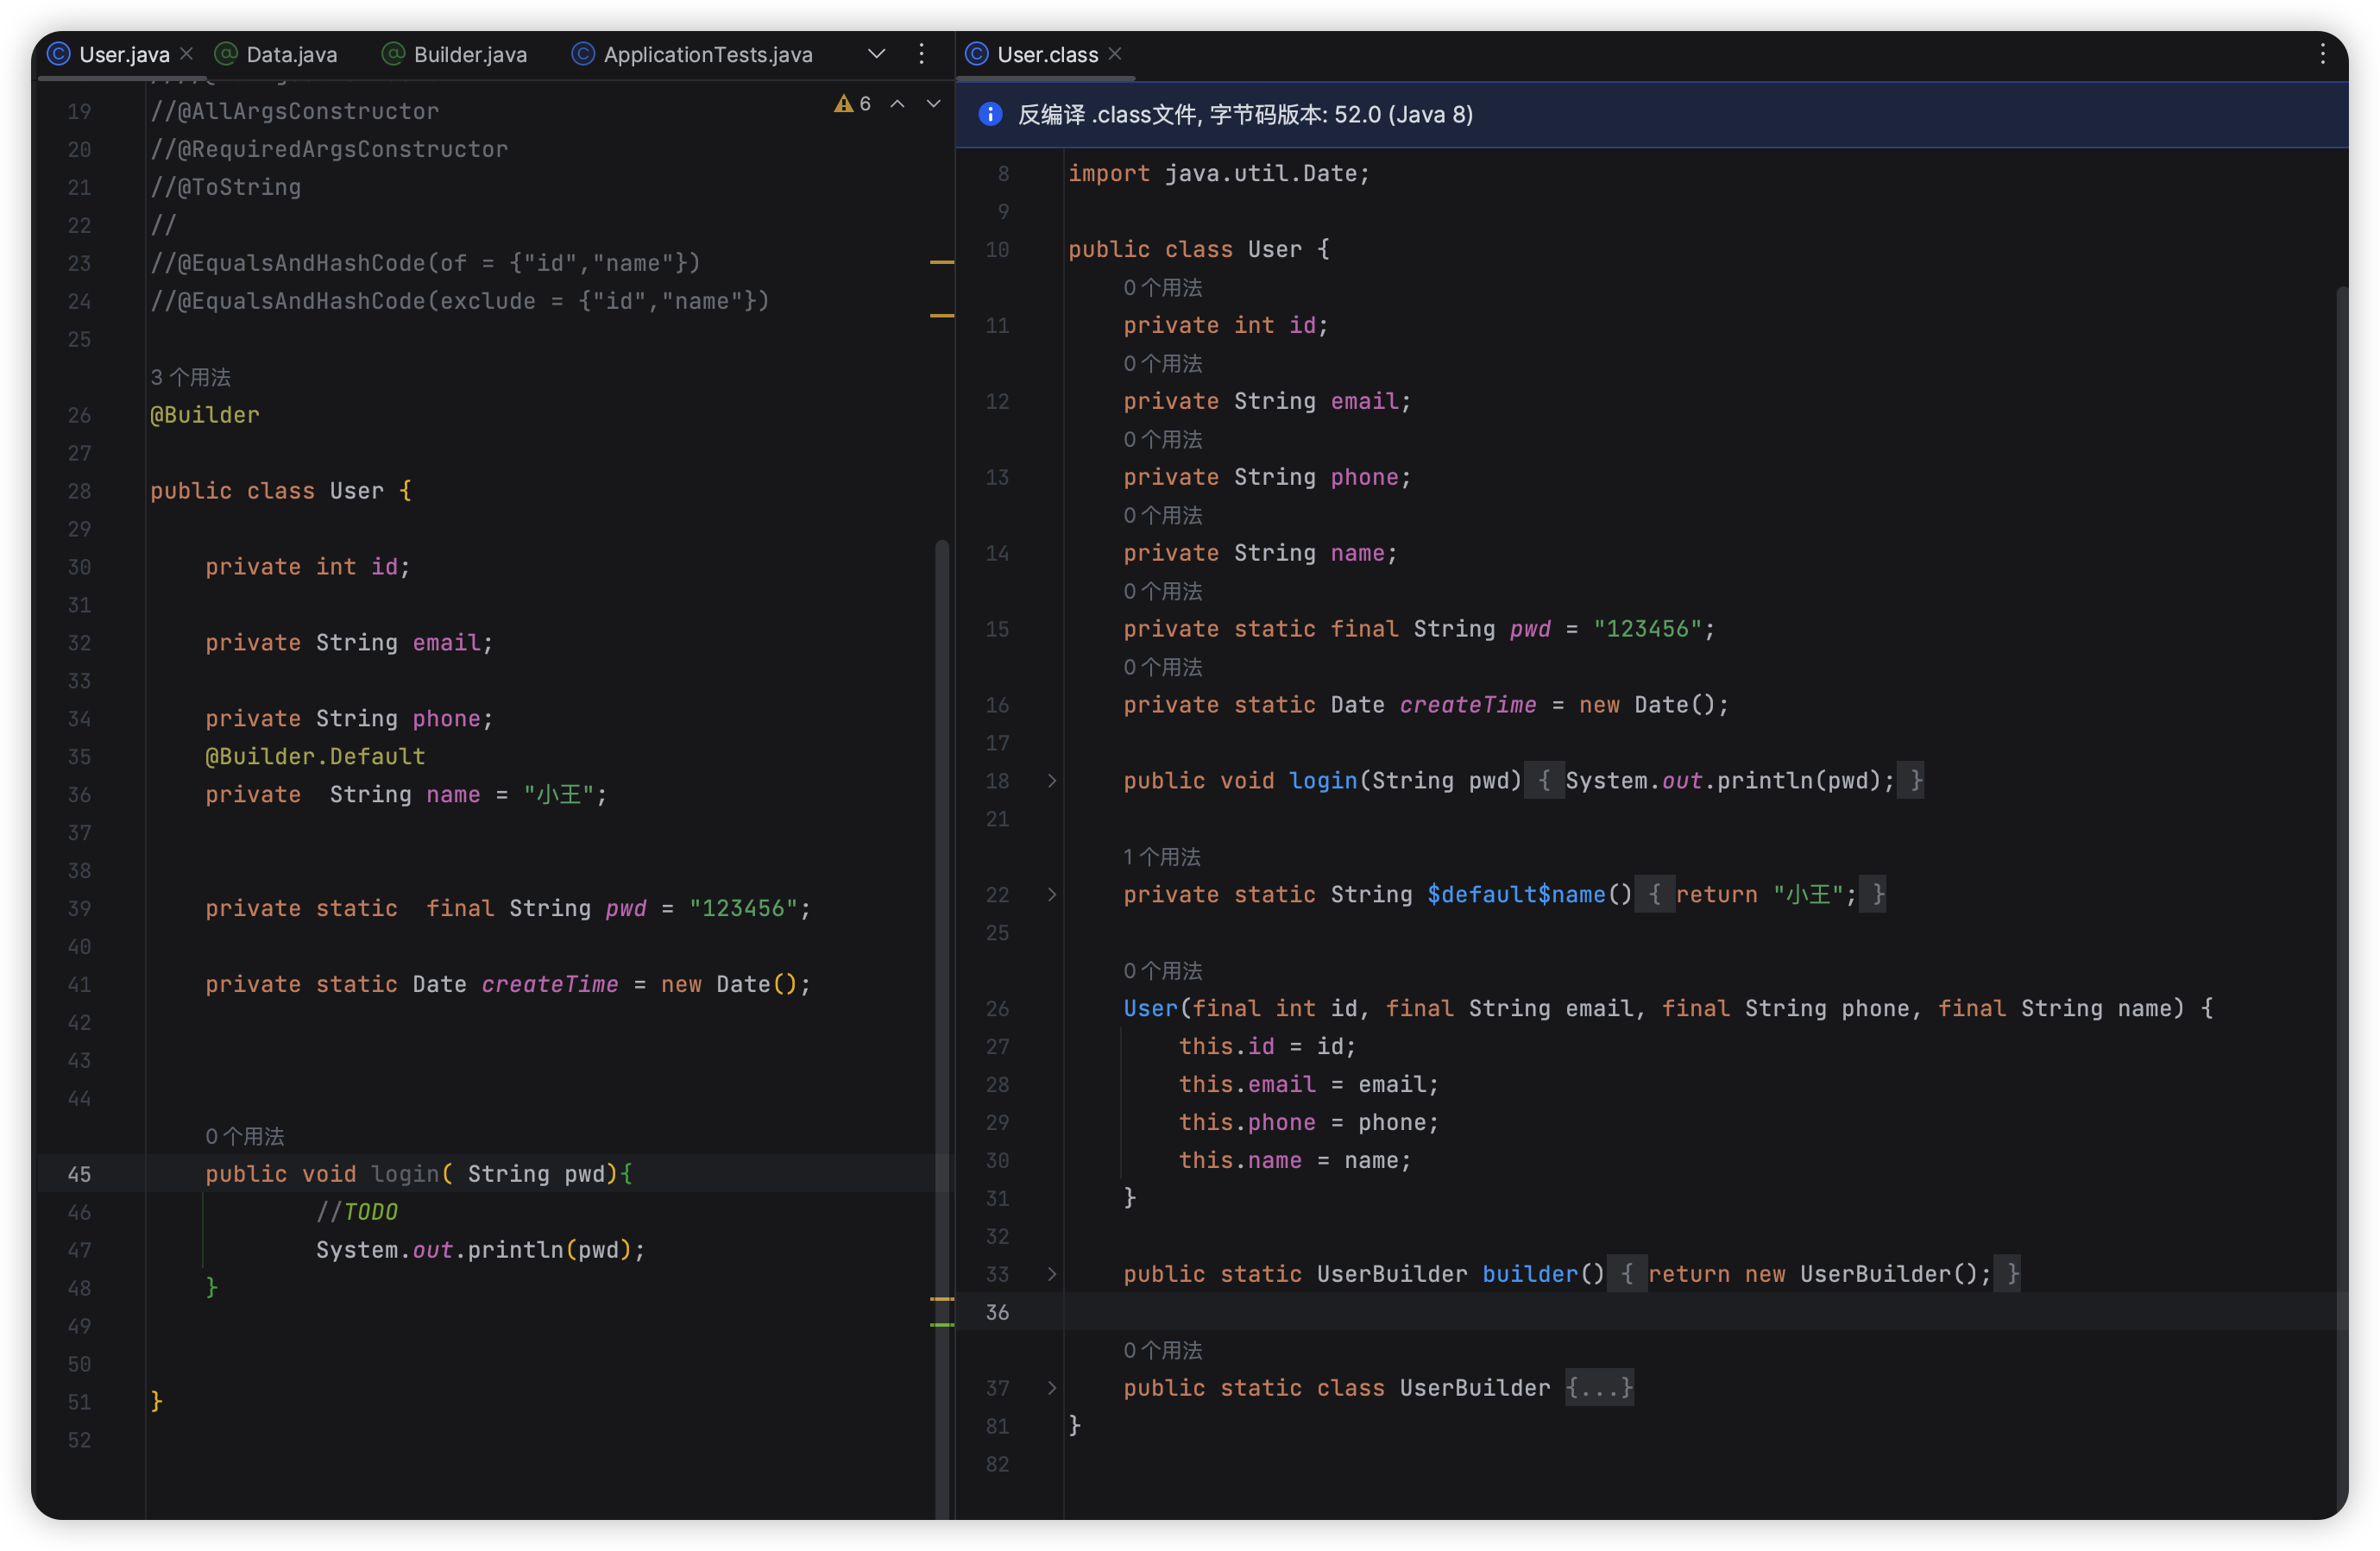Screen dimensions: 2380x1551
Task: Open the hidden tabs chevron dropdown
Action: click(876, 54)
